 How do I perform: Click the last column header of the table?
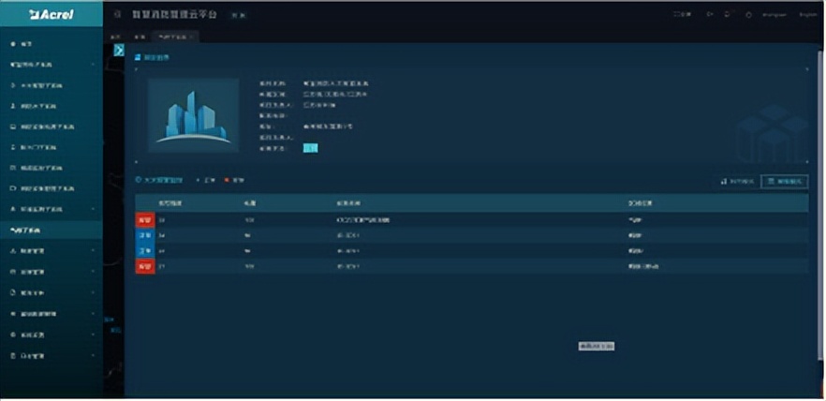(639, 203)
